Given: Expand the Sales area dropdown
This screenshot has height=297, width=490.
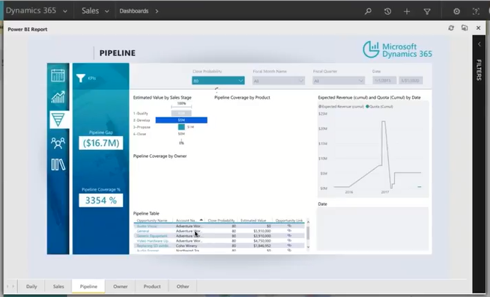Looking at the screenshot, I should 107,11.
